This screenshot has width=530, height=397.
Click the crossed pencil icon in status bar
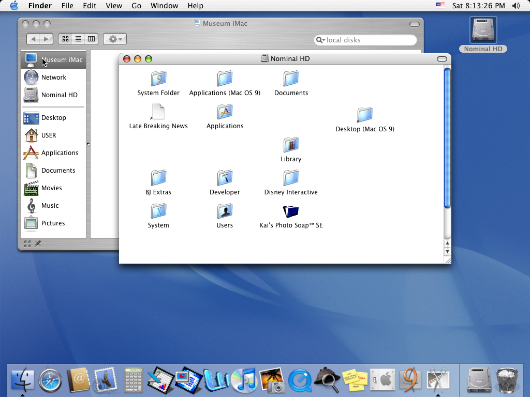(x=38, y=243)
